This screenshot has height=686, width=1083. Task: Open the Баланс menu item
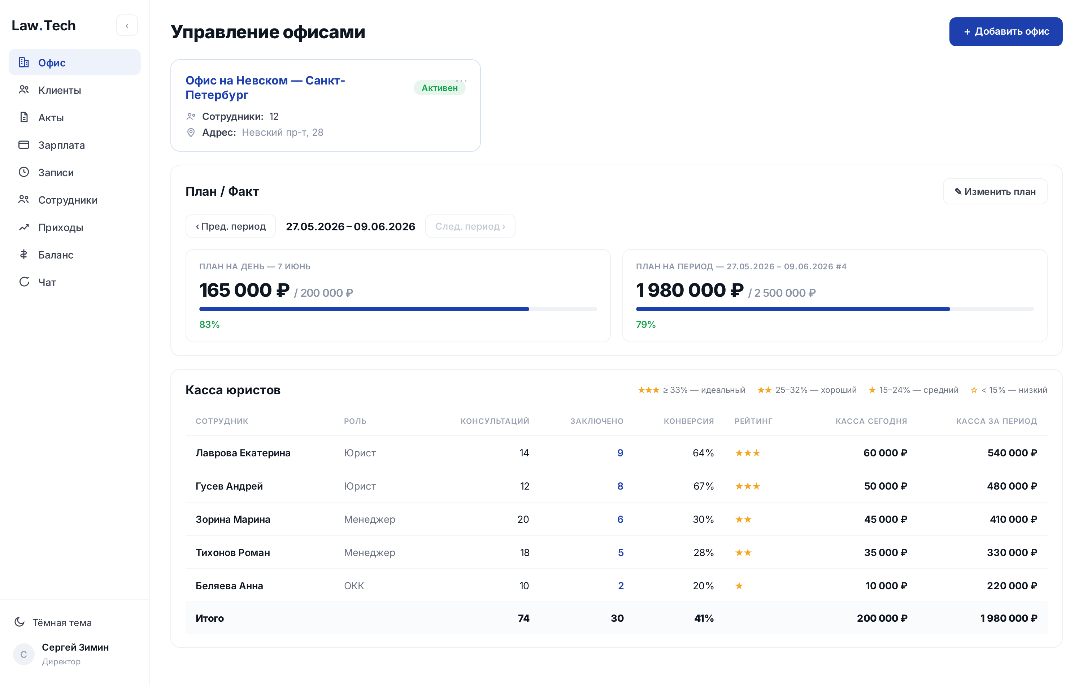(x=75, y=255)
